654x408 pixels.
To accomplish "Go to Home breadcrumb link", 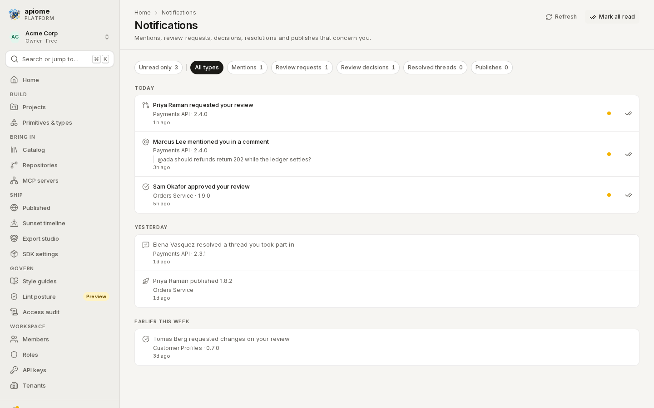I will click(x=143, y=13).
